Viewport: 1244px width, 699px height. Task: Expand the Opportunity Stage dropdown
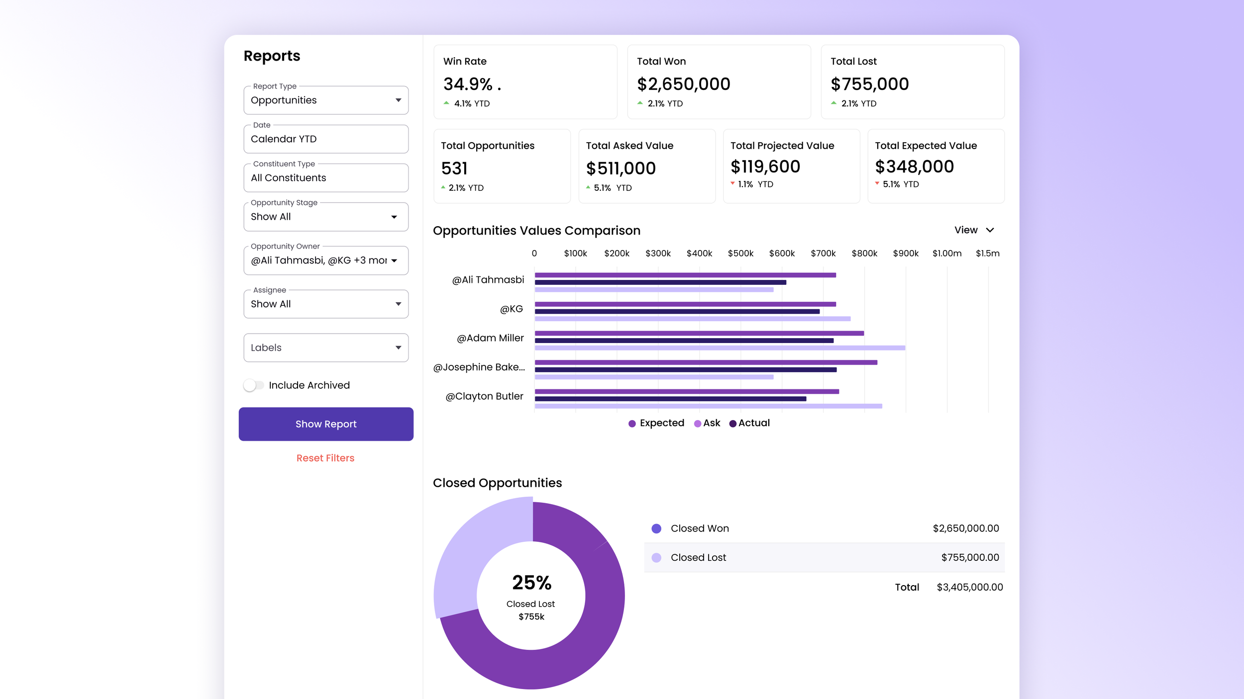[x=326, y=217]
